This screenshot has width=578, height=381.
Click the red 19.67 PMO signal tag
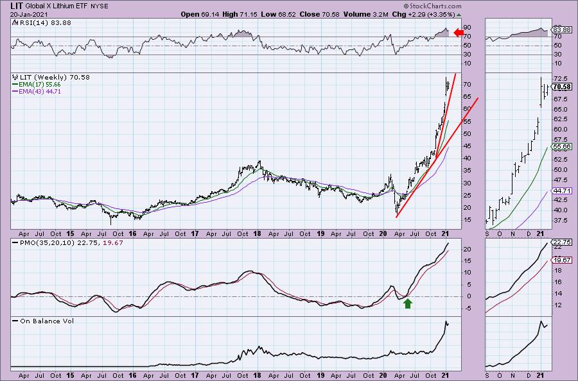point(562,260)
